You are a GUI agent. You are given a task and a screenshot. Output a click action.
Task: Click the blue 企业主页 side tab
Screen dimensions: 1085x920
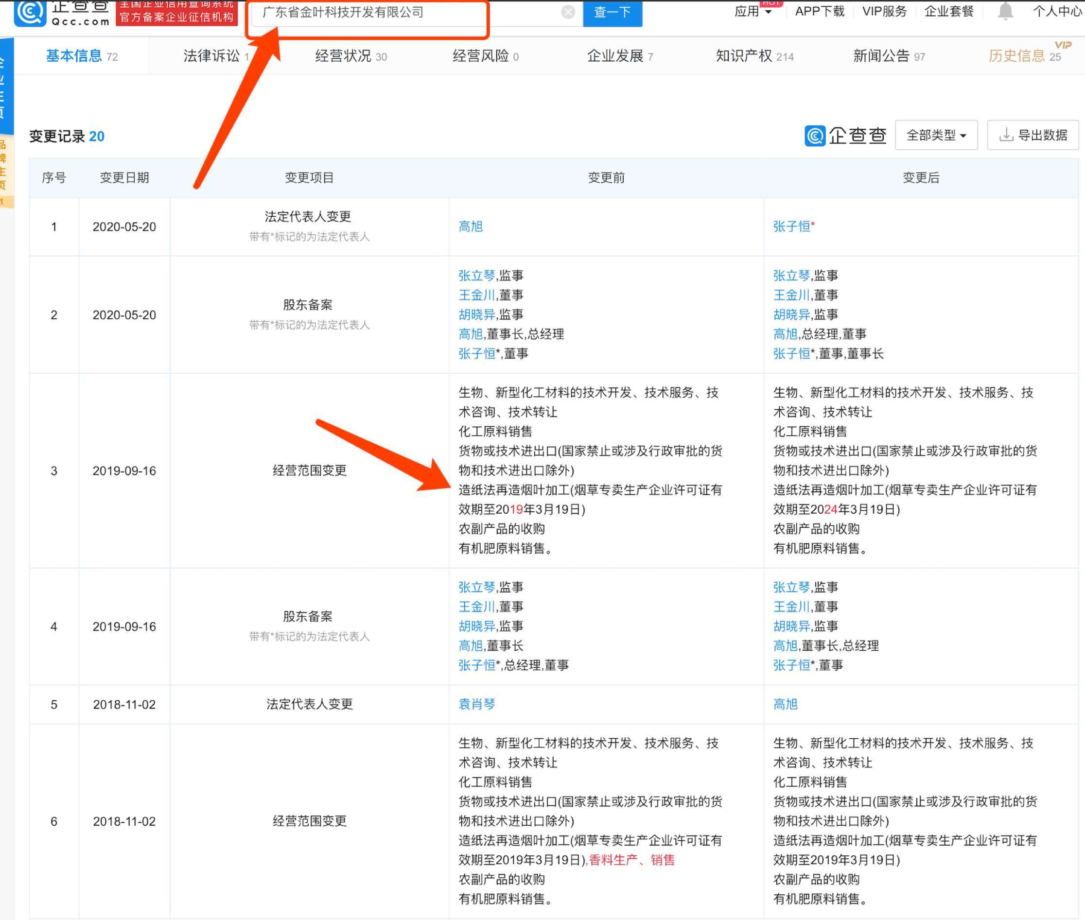[6, 86]
